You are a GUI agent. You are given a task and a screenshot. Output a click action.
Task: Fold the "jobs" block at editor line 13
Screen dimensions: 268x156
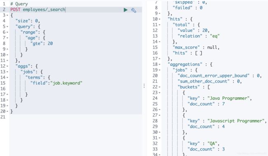coord(7,72)
